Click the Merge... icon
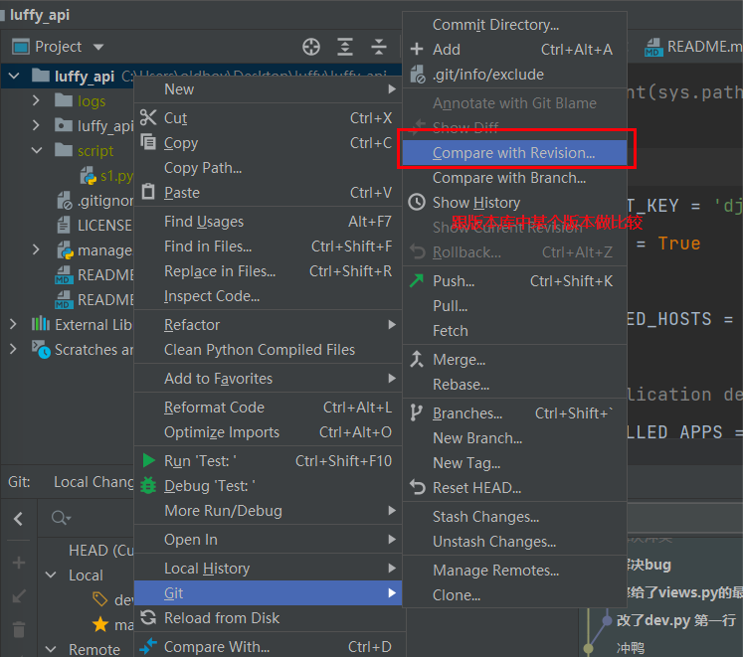The width and height of the screenshot is (743, 657). [417, 360]
